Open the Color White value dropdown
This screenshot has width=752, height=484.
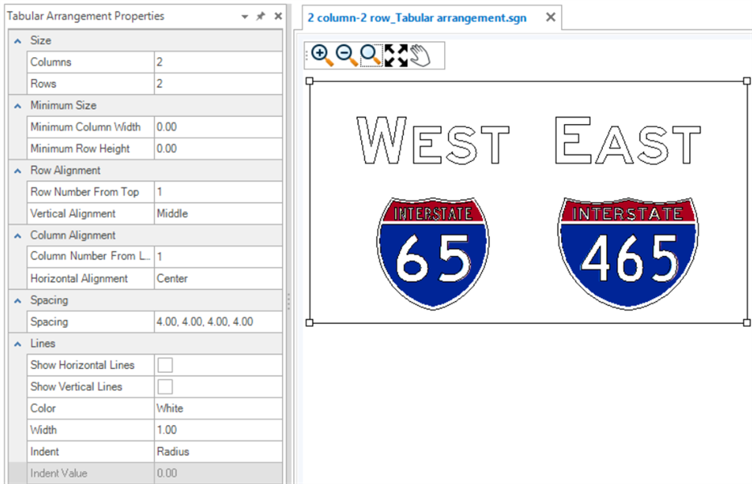tap(218, 408)
